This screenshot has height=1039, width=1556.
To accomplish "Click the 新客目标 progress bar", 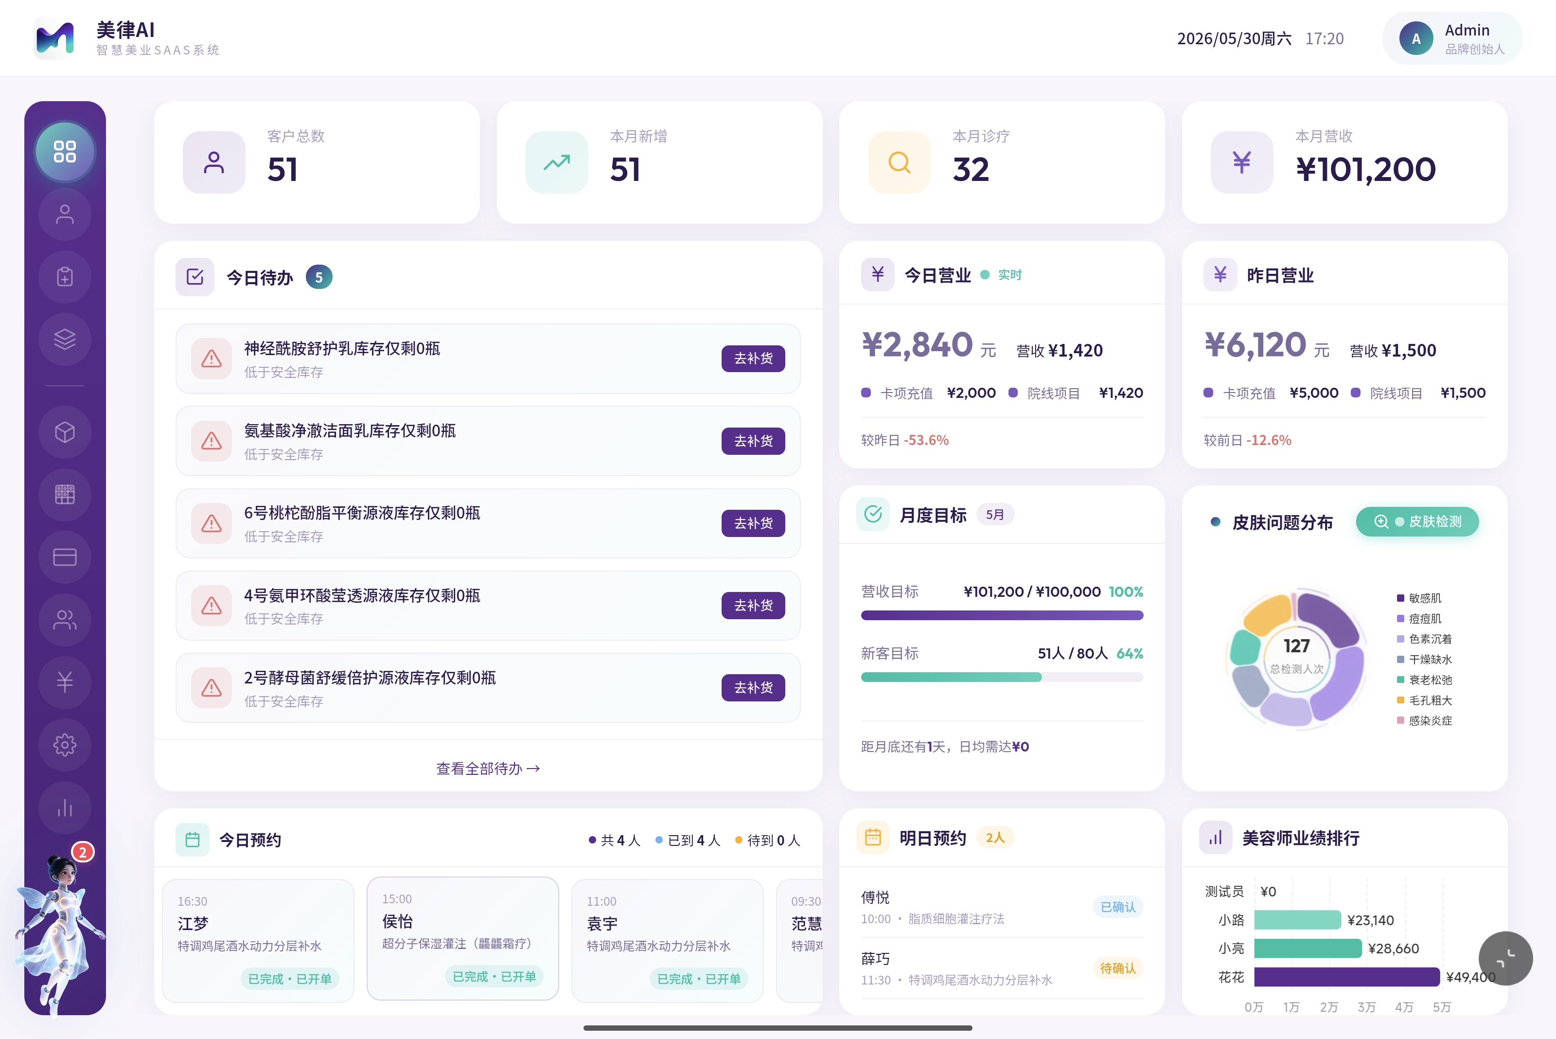I will [x=1002, y=677].
